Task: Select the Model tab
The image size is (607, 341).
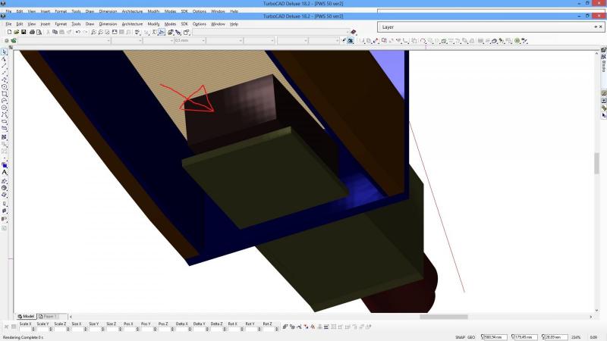Action: point(27,316)
